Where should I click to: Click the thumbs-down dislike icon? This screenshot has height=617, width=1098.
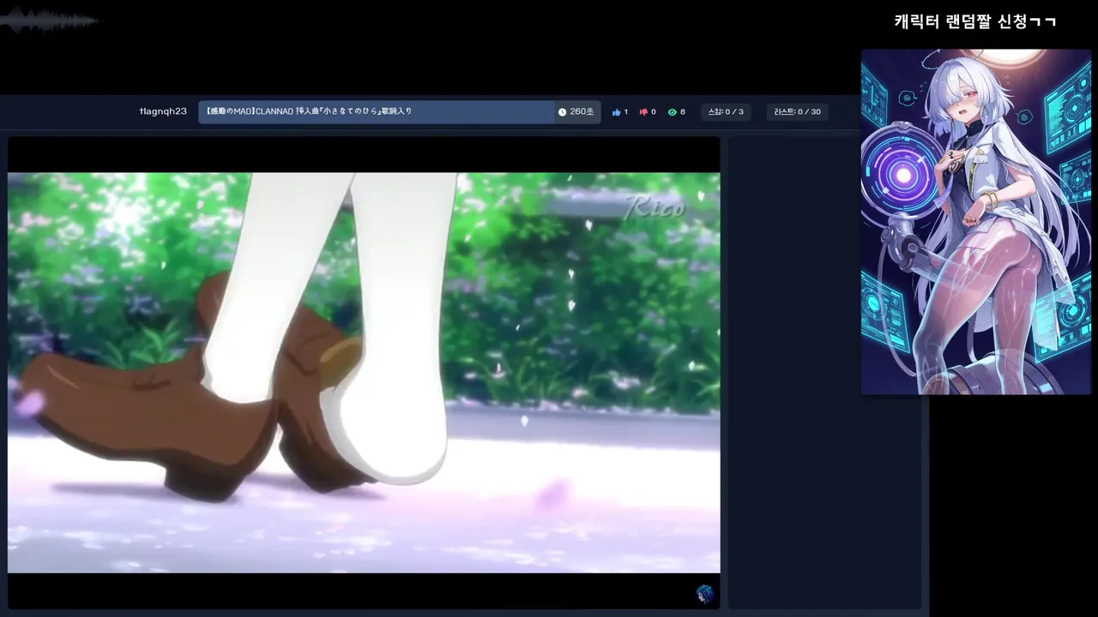[x=643, y=112]
